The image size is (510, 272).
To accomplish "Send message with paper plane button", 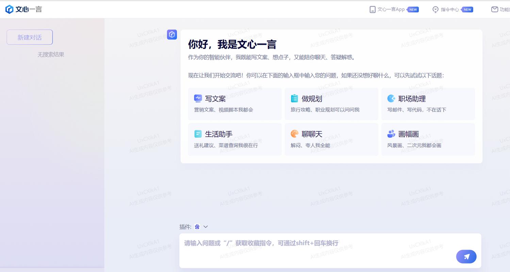I will 466,257.
